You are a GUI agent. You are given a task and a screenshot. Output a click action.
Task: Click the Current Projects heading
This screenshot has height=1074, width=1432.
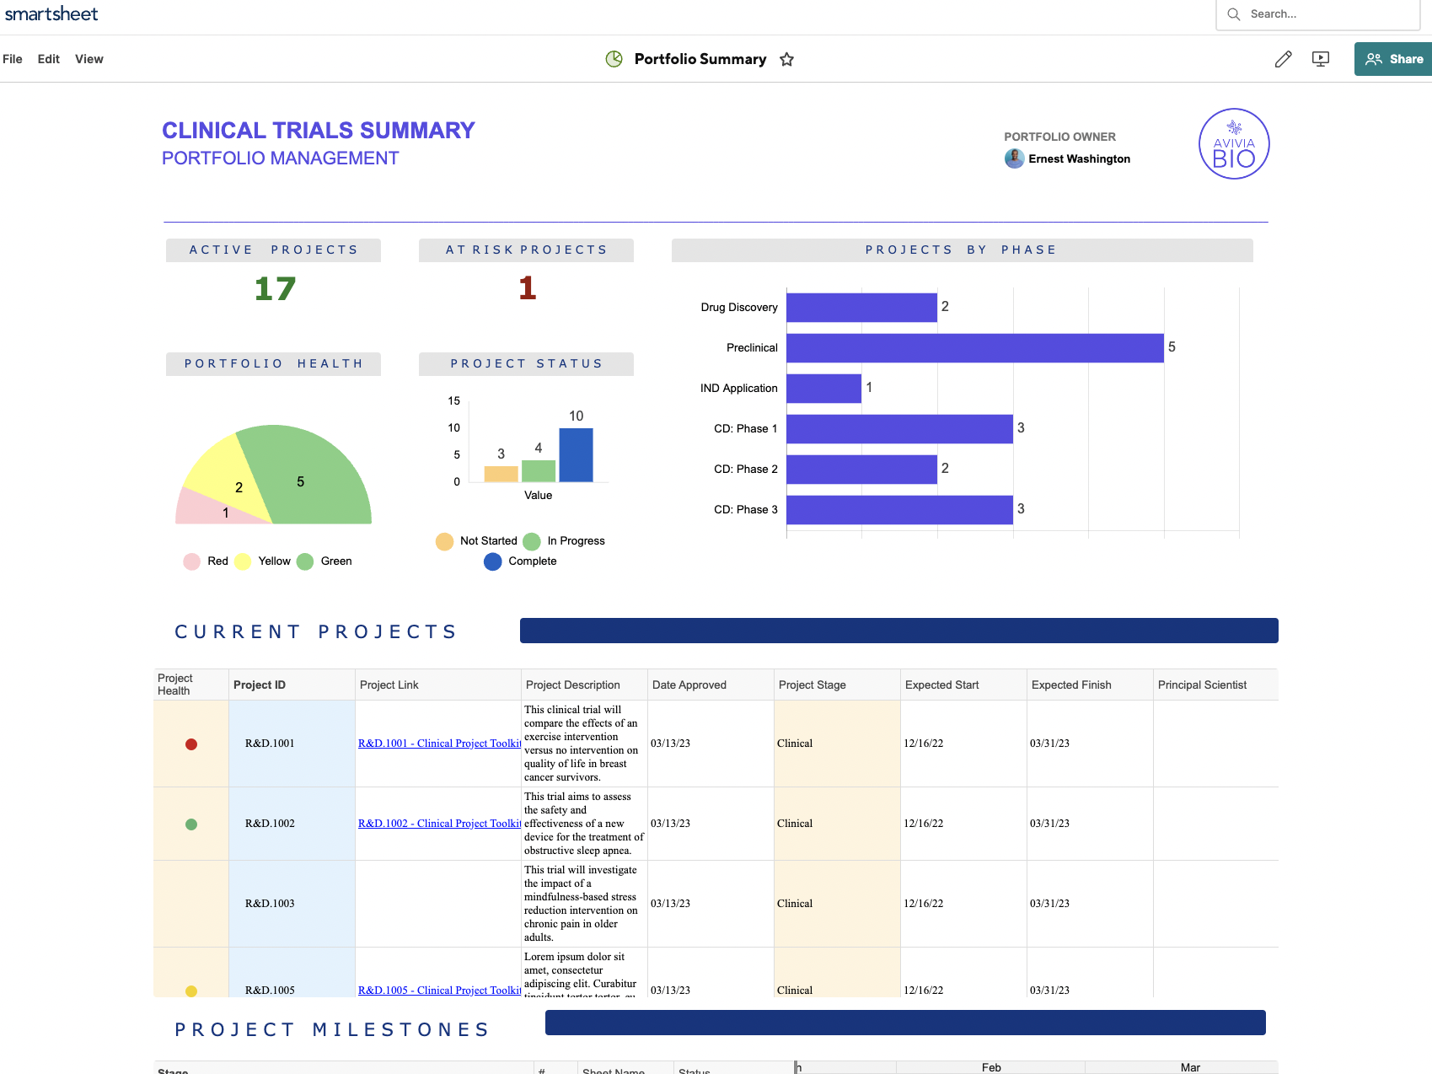click(316, 632)
